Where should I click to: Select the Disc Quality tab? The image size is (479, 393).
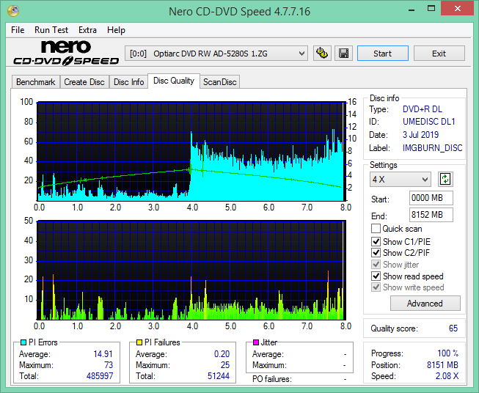174,81
